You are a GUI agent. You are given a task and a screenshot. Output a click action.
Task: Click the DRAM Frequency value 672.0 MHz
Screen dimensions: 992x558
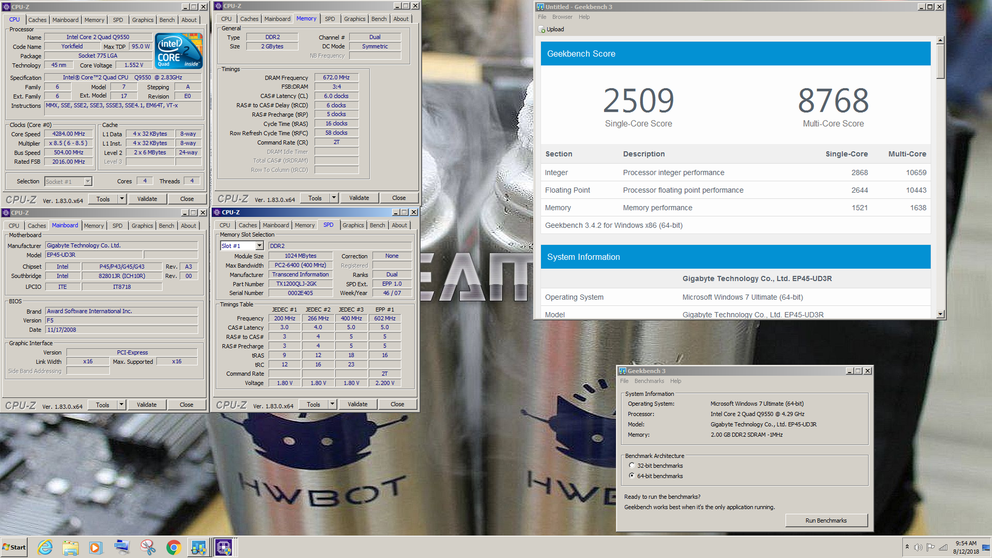[336, 78]
